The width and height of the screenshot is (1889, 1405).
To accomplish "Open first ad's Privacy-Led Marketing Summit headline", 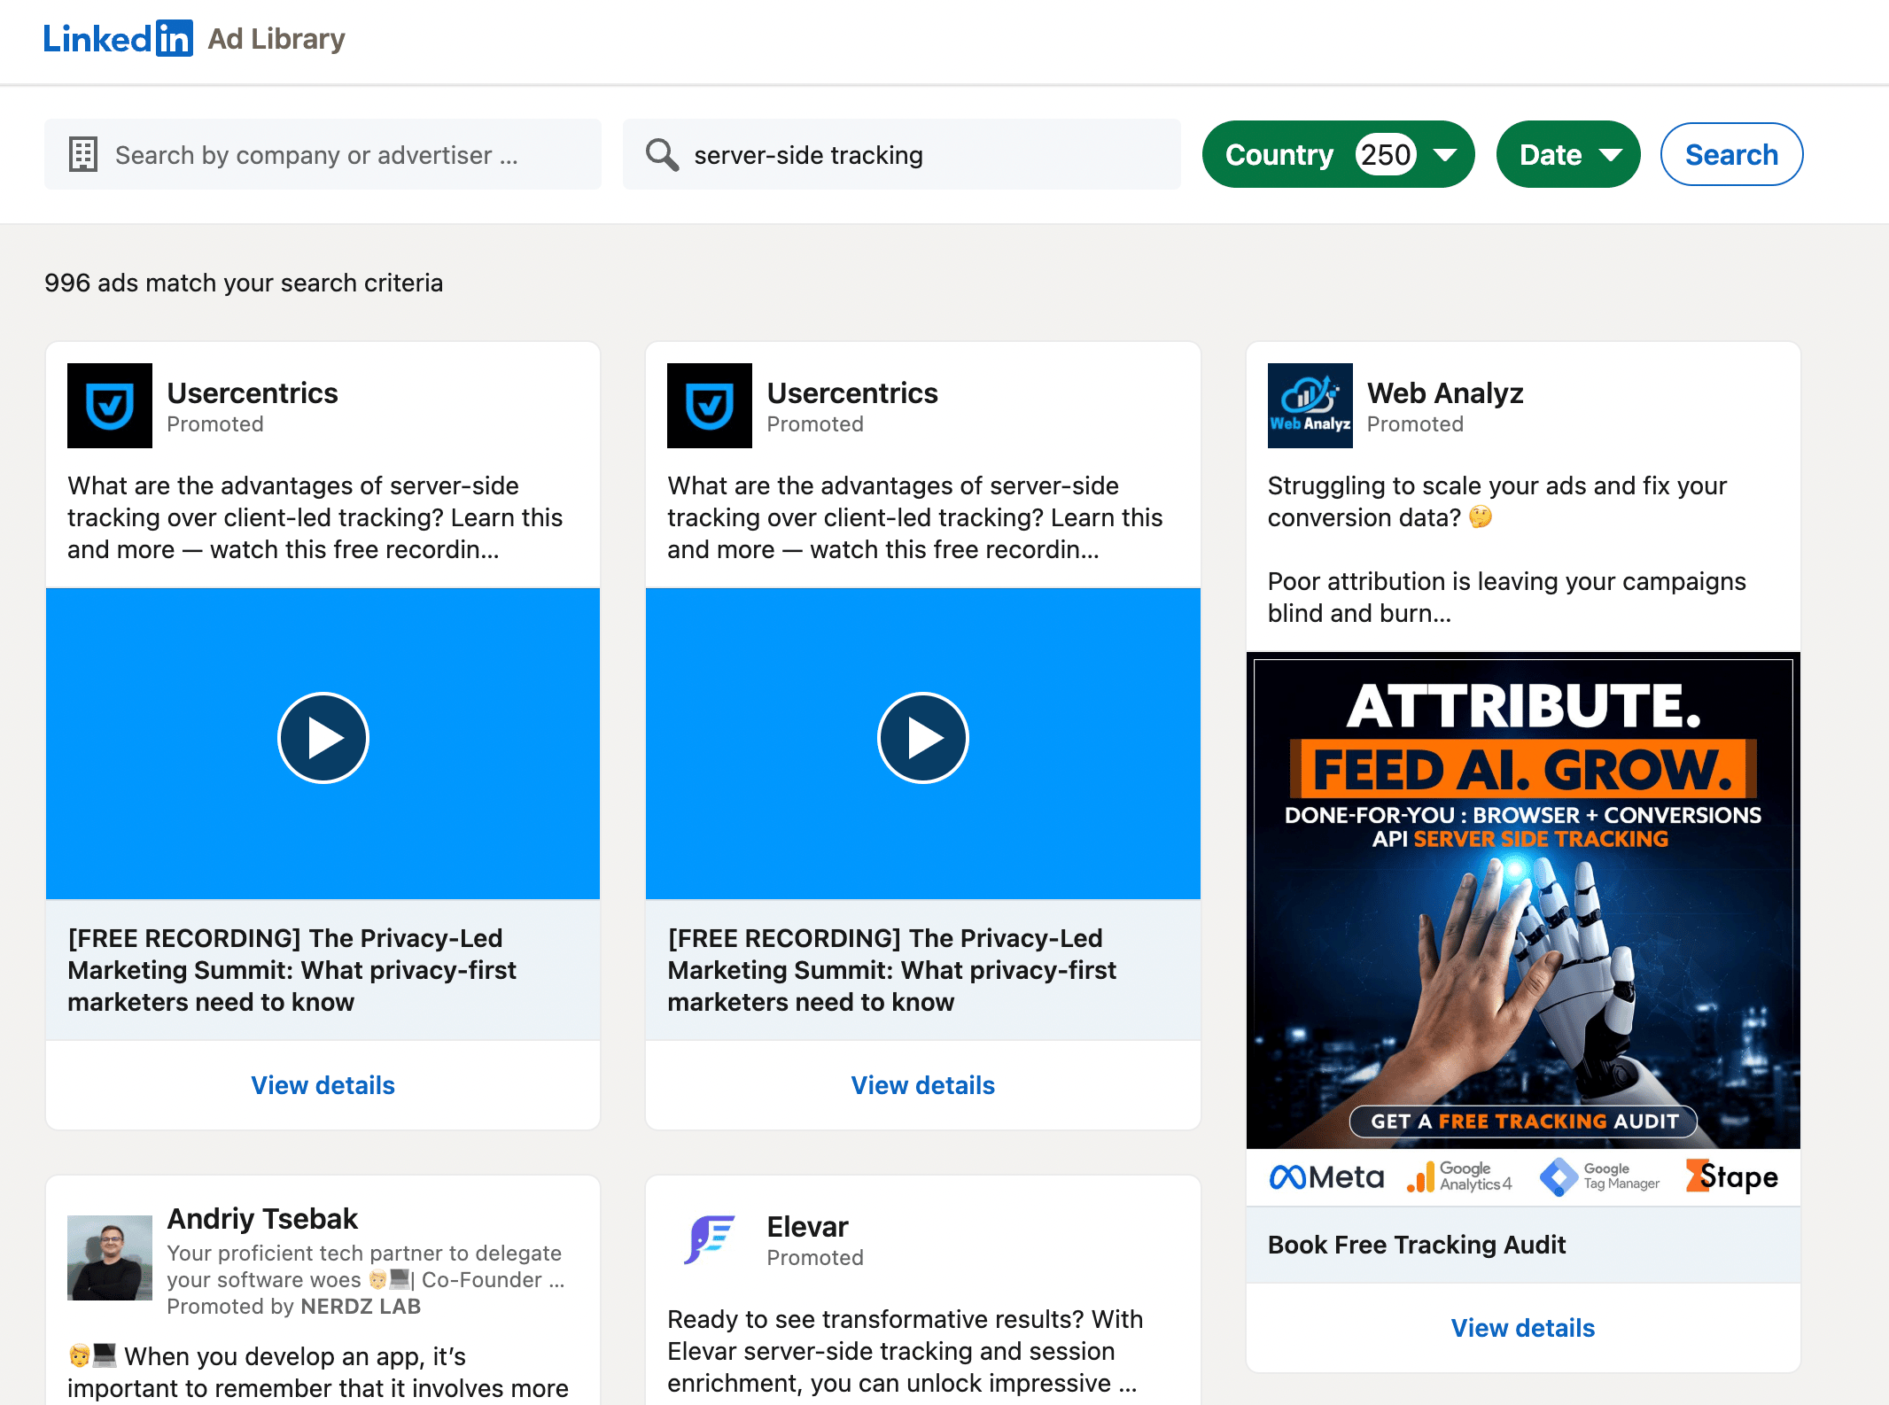I will pos(292,970).
